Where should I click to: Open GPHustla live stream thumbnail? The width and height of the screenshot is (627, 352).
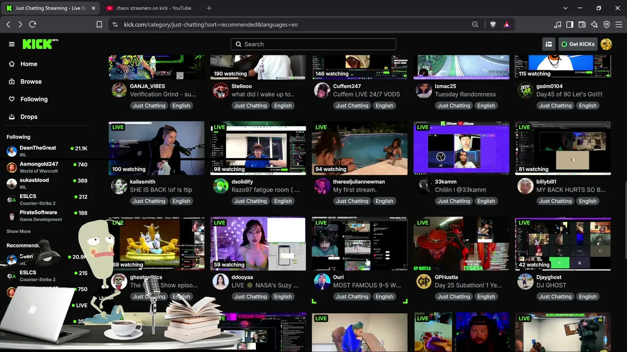coord(461,243)
